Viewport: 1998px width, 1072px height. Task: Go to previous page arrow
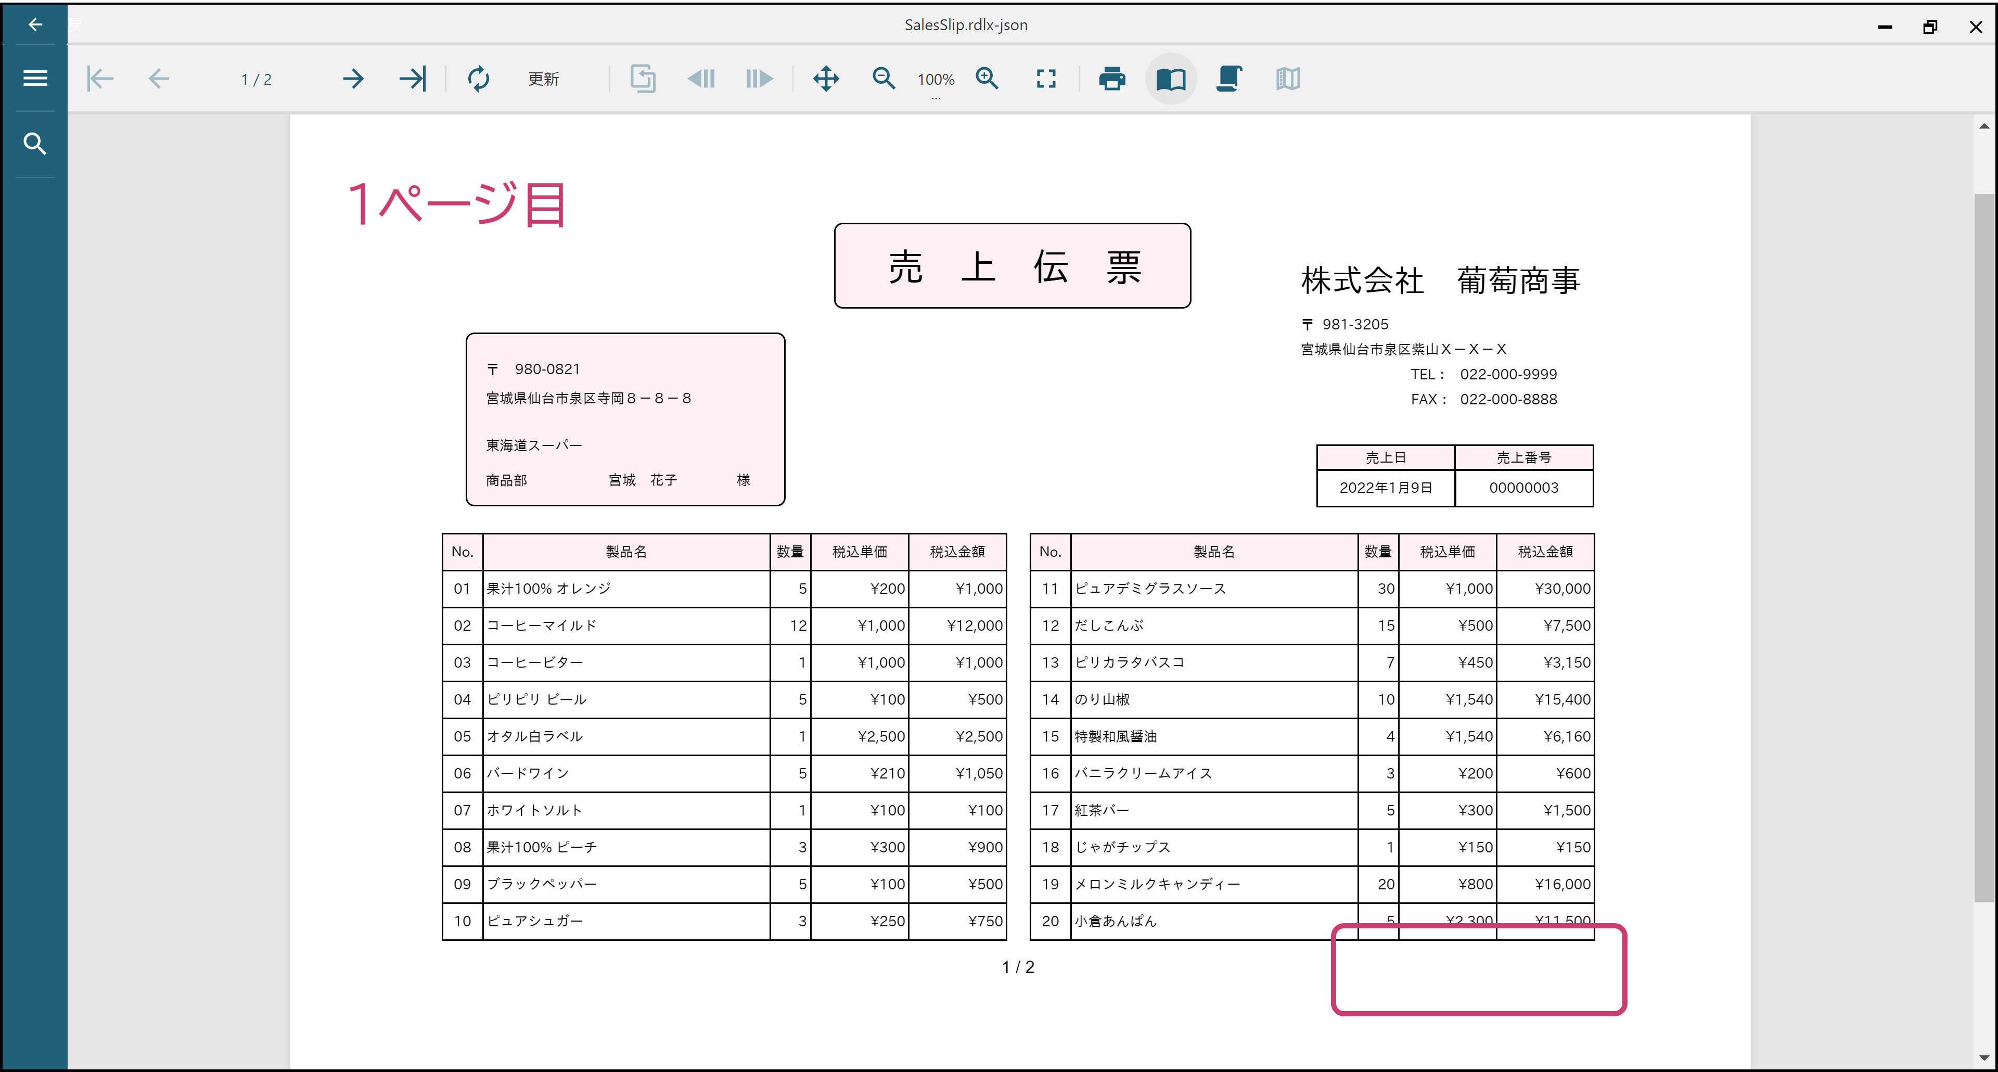(x=159, y=79)
